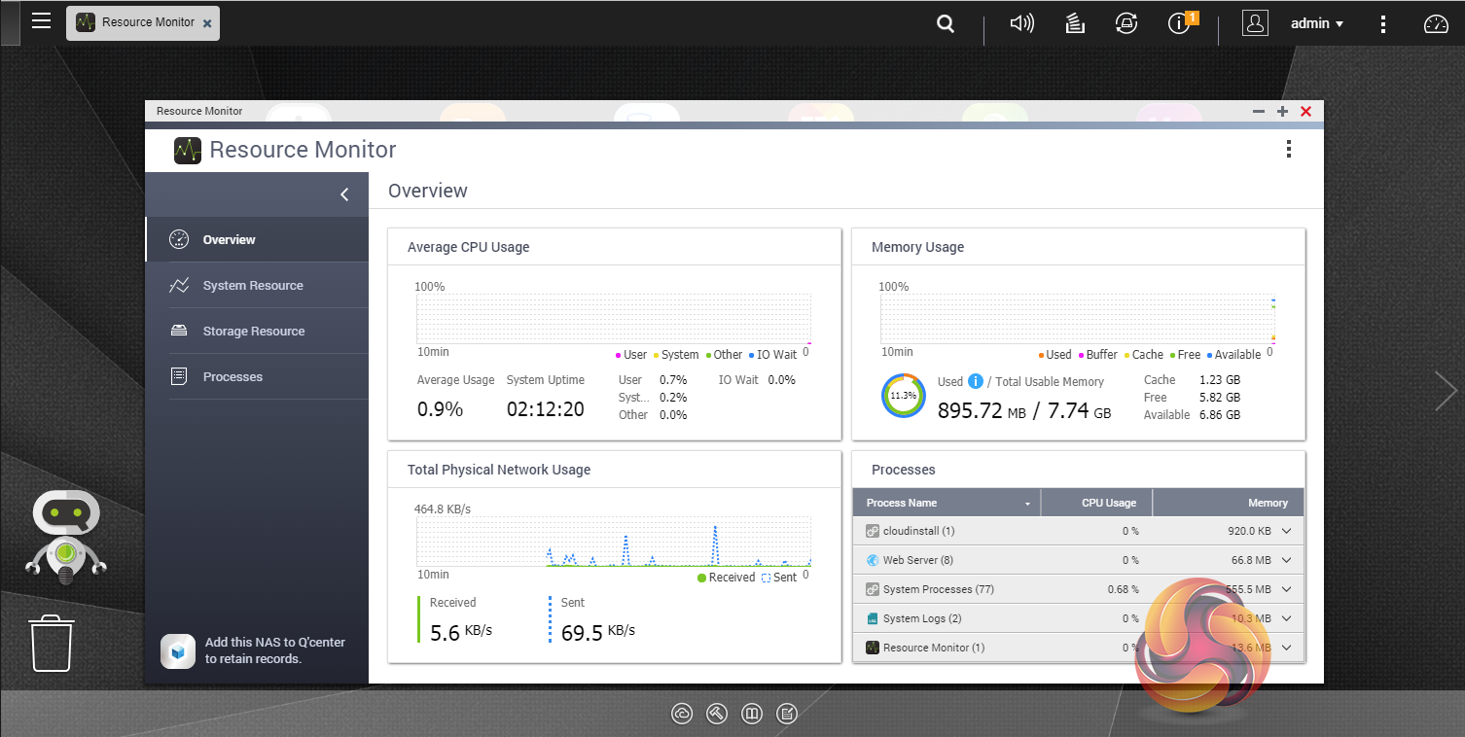Open background tasks stack icon

[x=1075, y=23]
